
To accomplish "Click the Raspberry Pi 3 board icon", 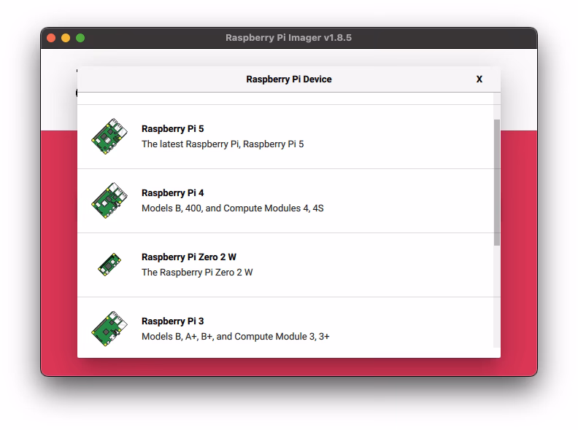I will point(109,329).
